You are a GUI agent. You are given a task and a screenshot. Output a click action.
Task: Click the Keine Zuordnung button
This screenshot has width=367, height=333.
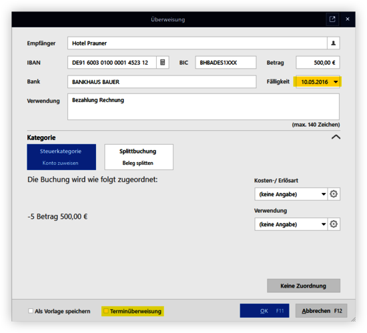pos(304,286)
